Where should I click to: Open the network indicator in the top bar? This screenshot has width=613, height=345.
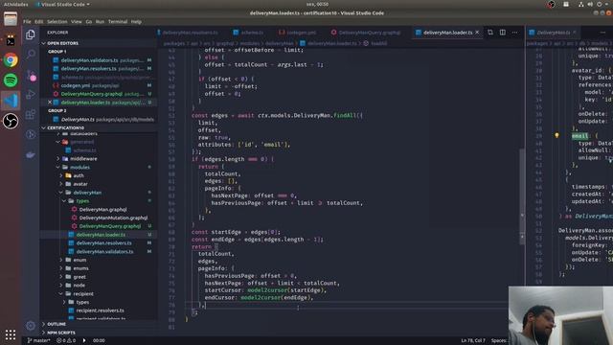[581, 4]
